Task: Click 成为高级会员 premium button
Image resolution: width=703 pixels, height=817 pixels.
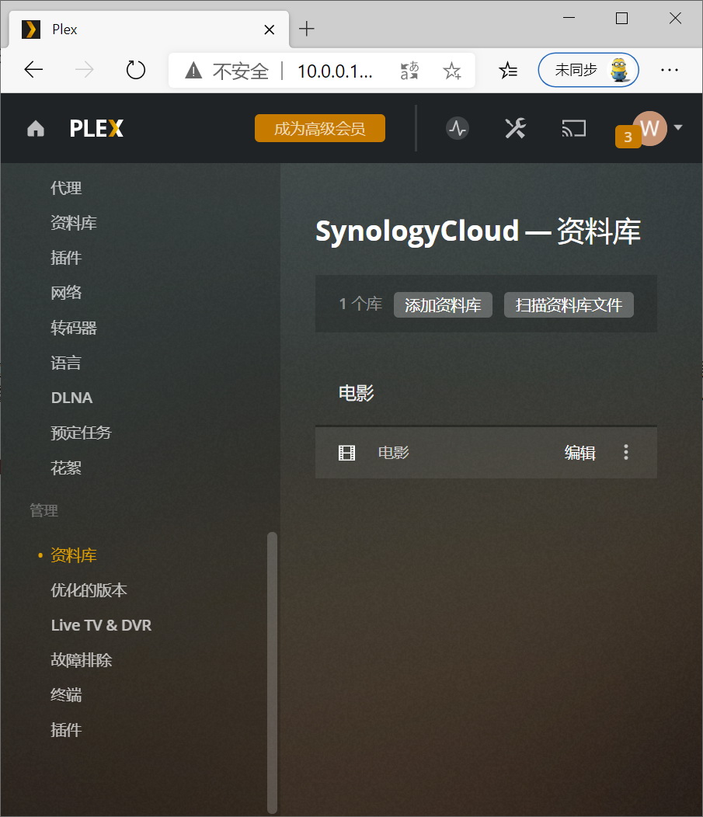Action: pyautogui.click(x=320, y=128)
